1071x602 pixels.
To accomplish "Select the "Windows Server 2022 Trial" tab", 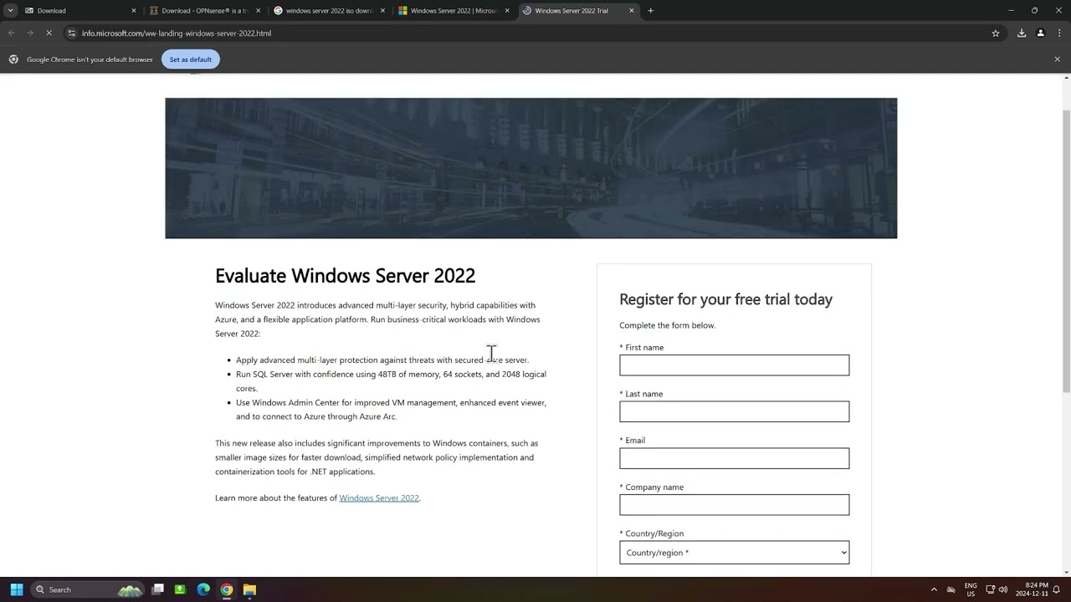I will coord(579,11).
